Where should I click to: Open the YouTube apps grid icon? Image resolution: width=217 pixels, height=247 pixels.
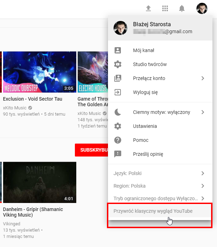tap(165, 8)
